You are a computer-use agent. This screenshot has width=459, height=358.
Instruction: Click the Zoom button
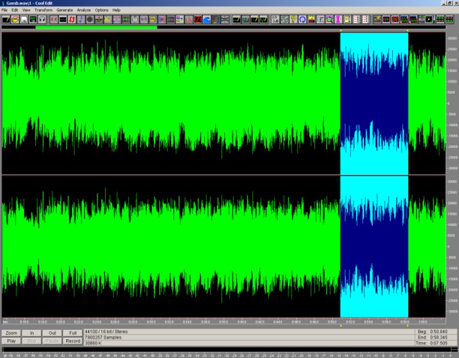[11, 333]
